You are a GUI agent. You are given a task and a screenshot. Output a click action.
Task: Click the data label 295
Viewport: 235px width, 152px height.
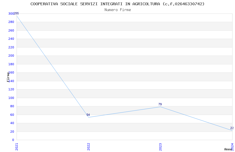[x=16, y=13]
